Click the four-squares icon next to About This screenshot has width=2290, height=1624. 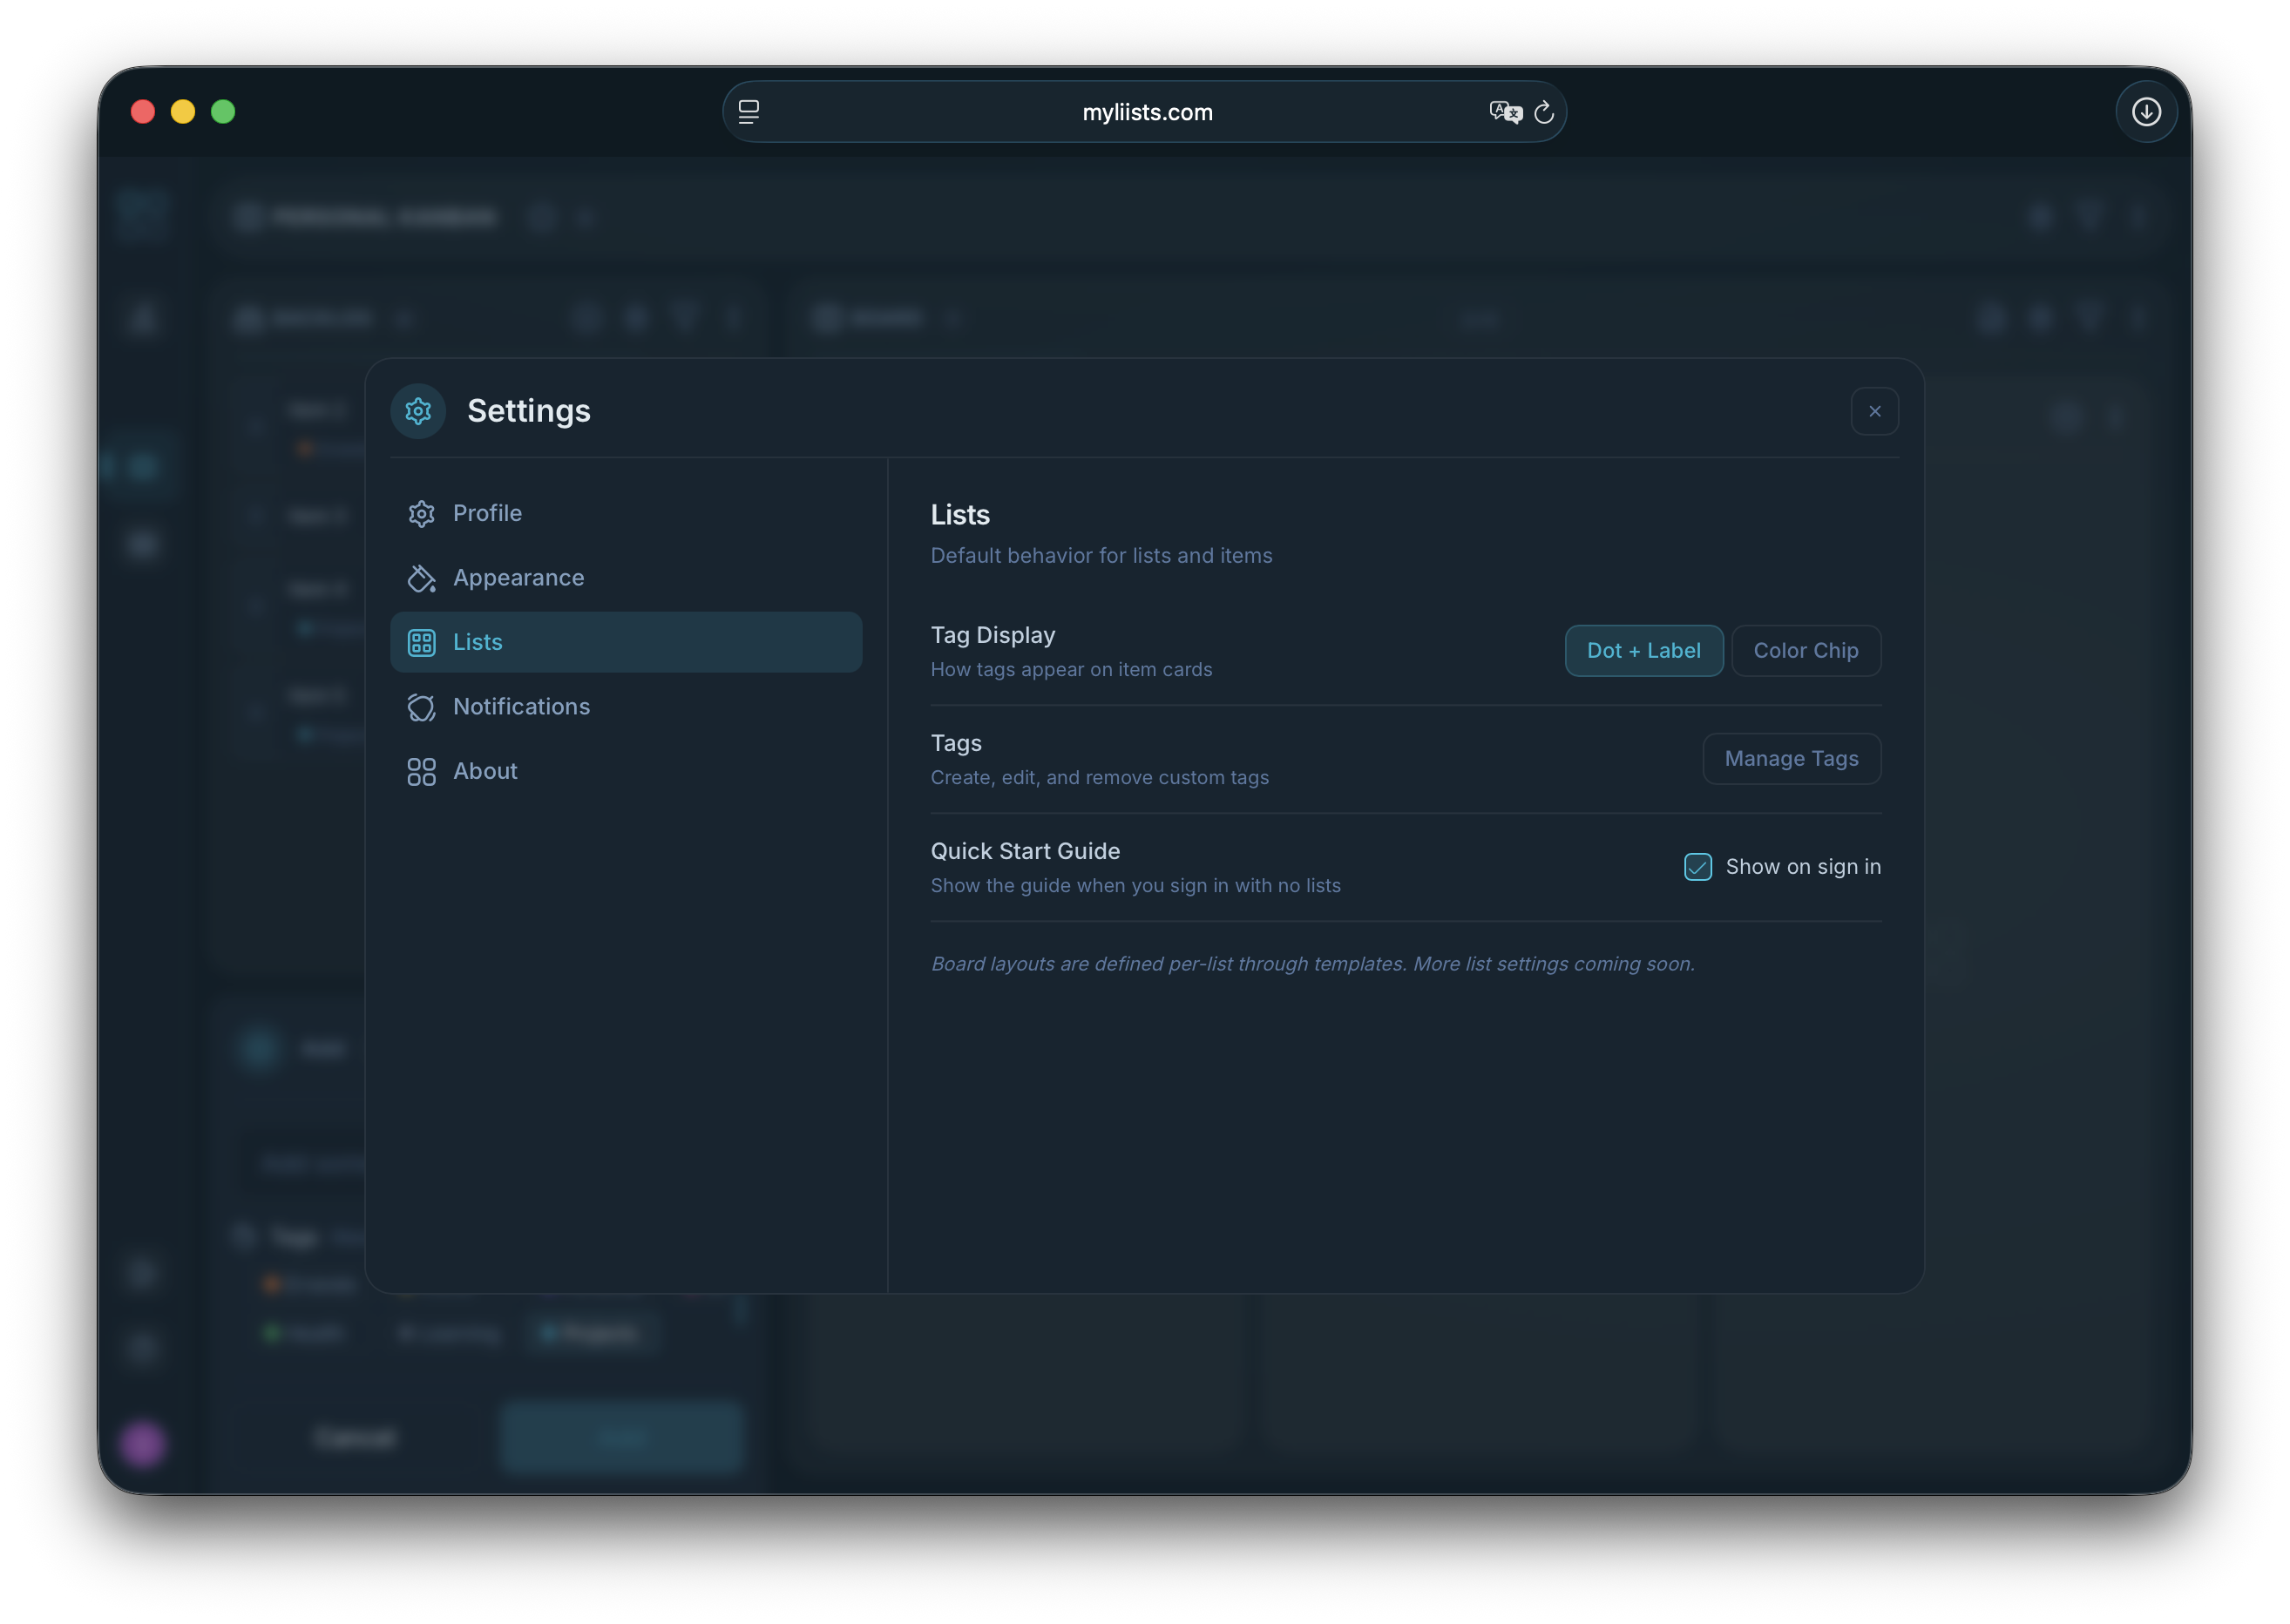421,771
